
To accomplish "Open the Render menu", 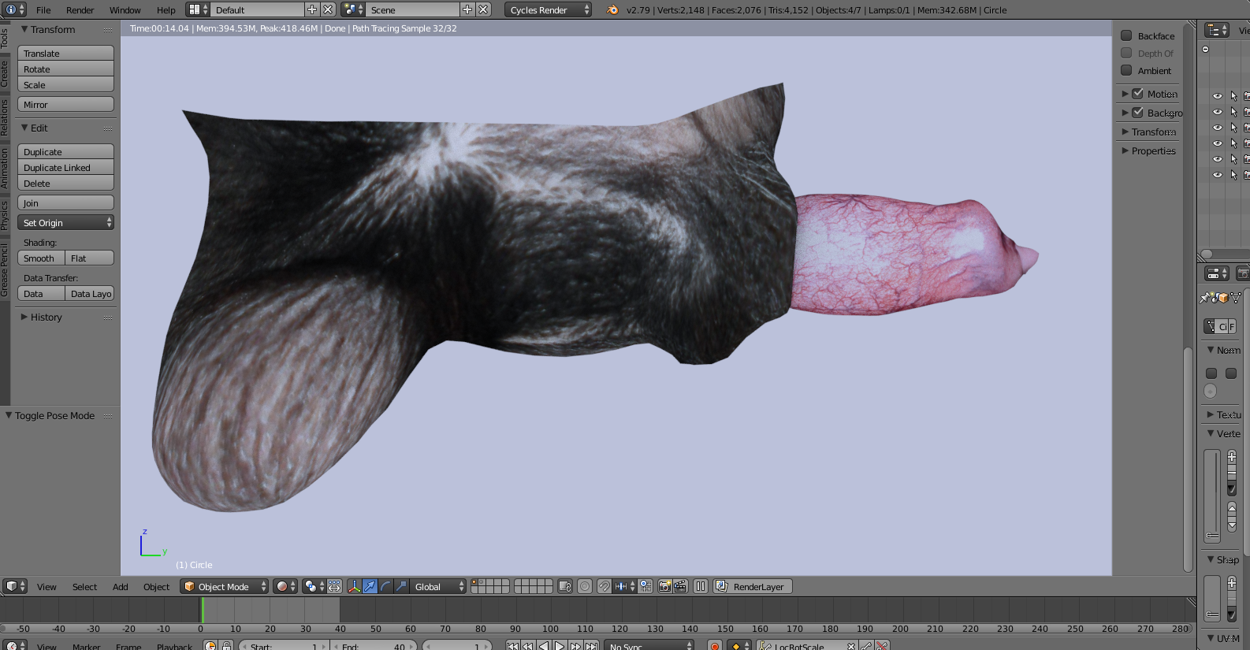I will tap(80, 10).
